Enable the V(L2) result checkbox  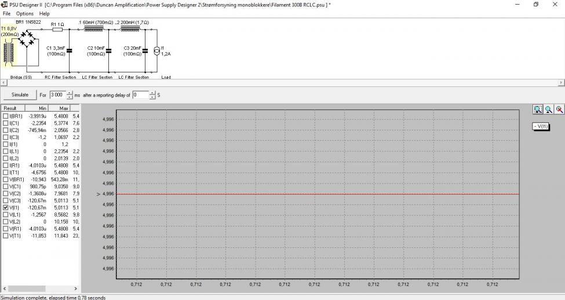click(x=5, y=222)
